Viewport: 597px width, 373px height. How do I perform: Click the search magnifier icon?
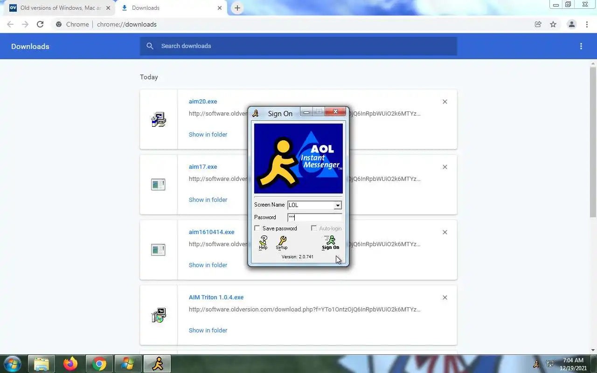(x=150, y=46)
